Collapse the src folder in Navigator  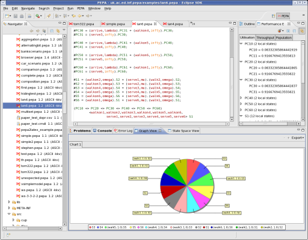click(x=9, y=214)
